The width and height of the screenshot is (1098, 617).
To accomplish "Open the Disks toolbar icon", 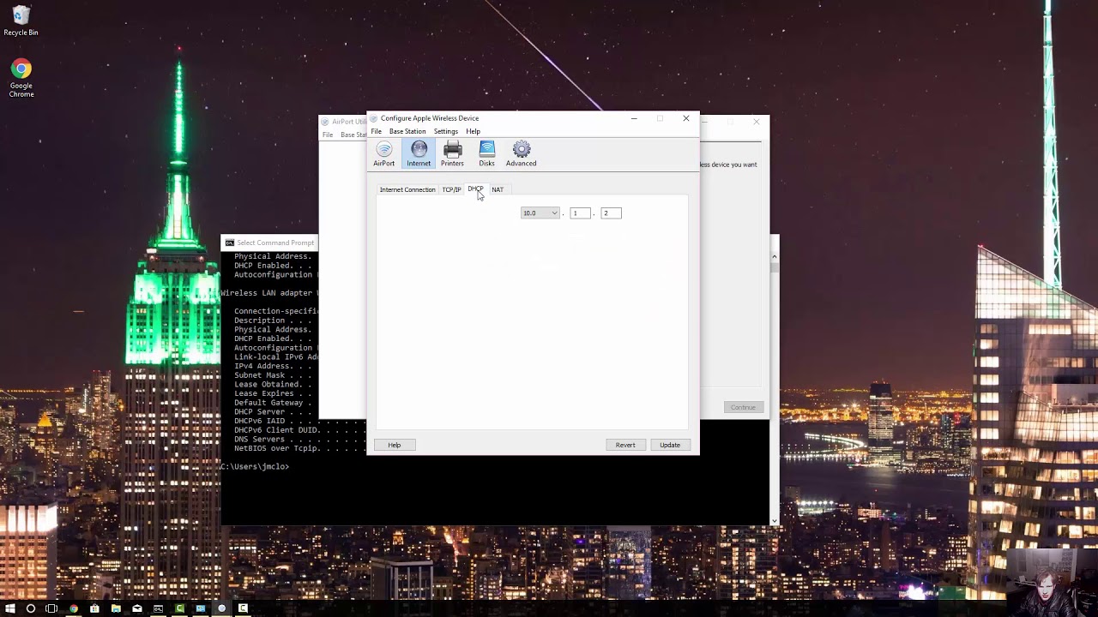I will [x=486, y=154].
